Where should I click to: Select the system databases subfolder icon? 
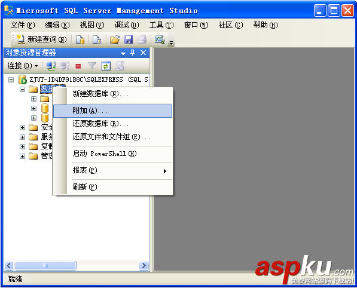tap(45, 99)
